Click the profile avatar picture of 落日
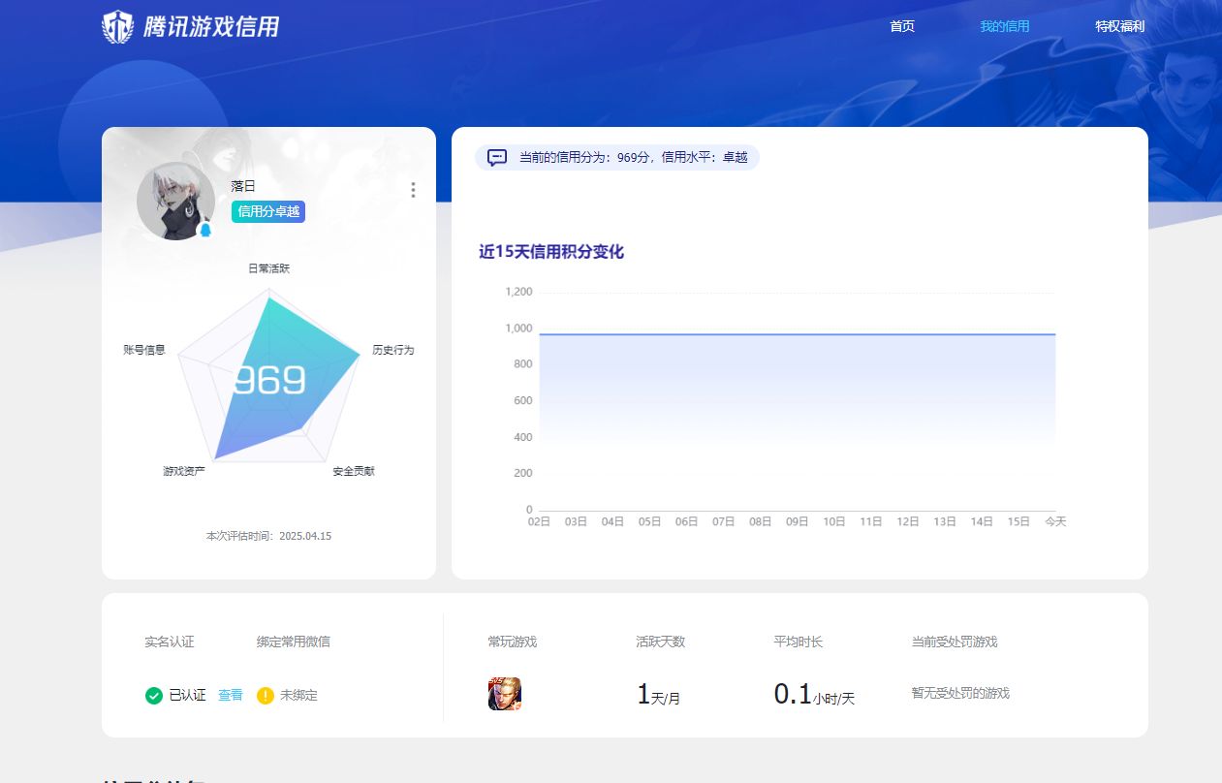 175,201
